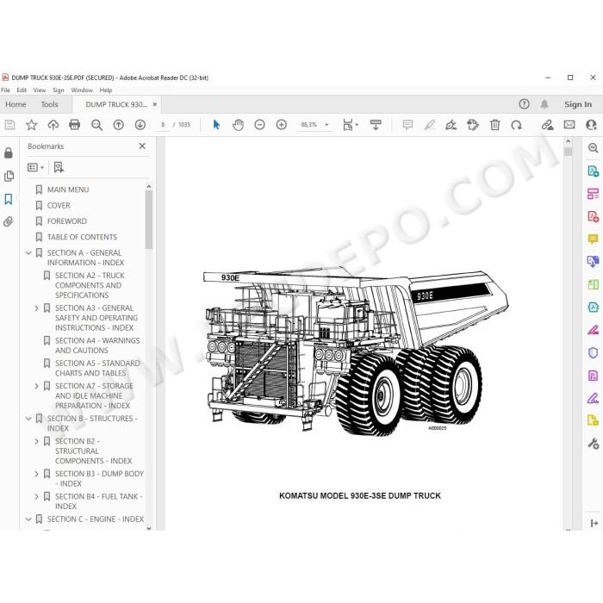Screen dimensions: 603x603
Task: Collapse Section B Structures
Action: click(28, 419)
